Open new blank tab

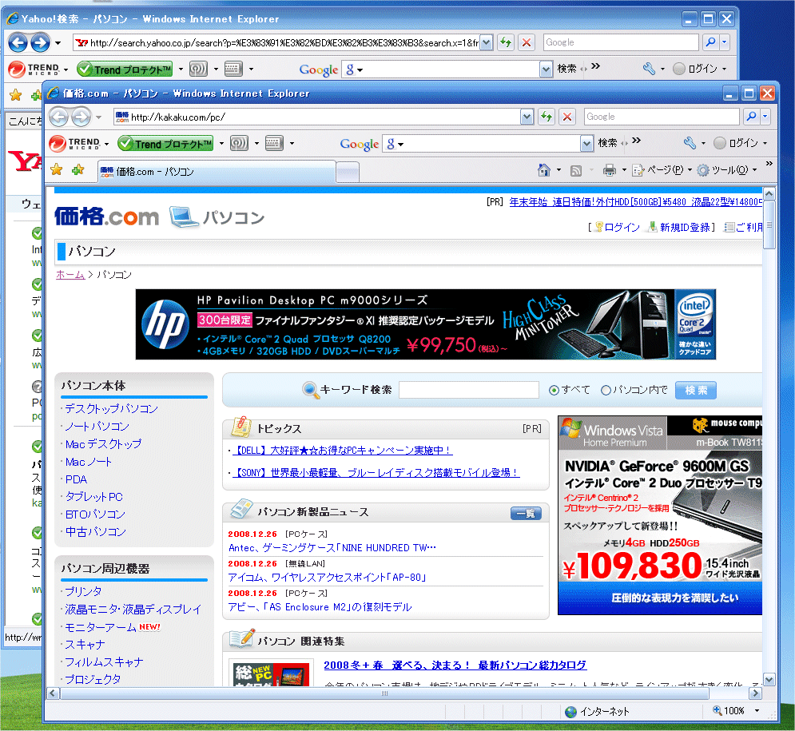tap(348, 172)
